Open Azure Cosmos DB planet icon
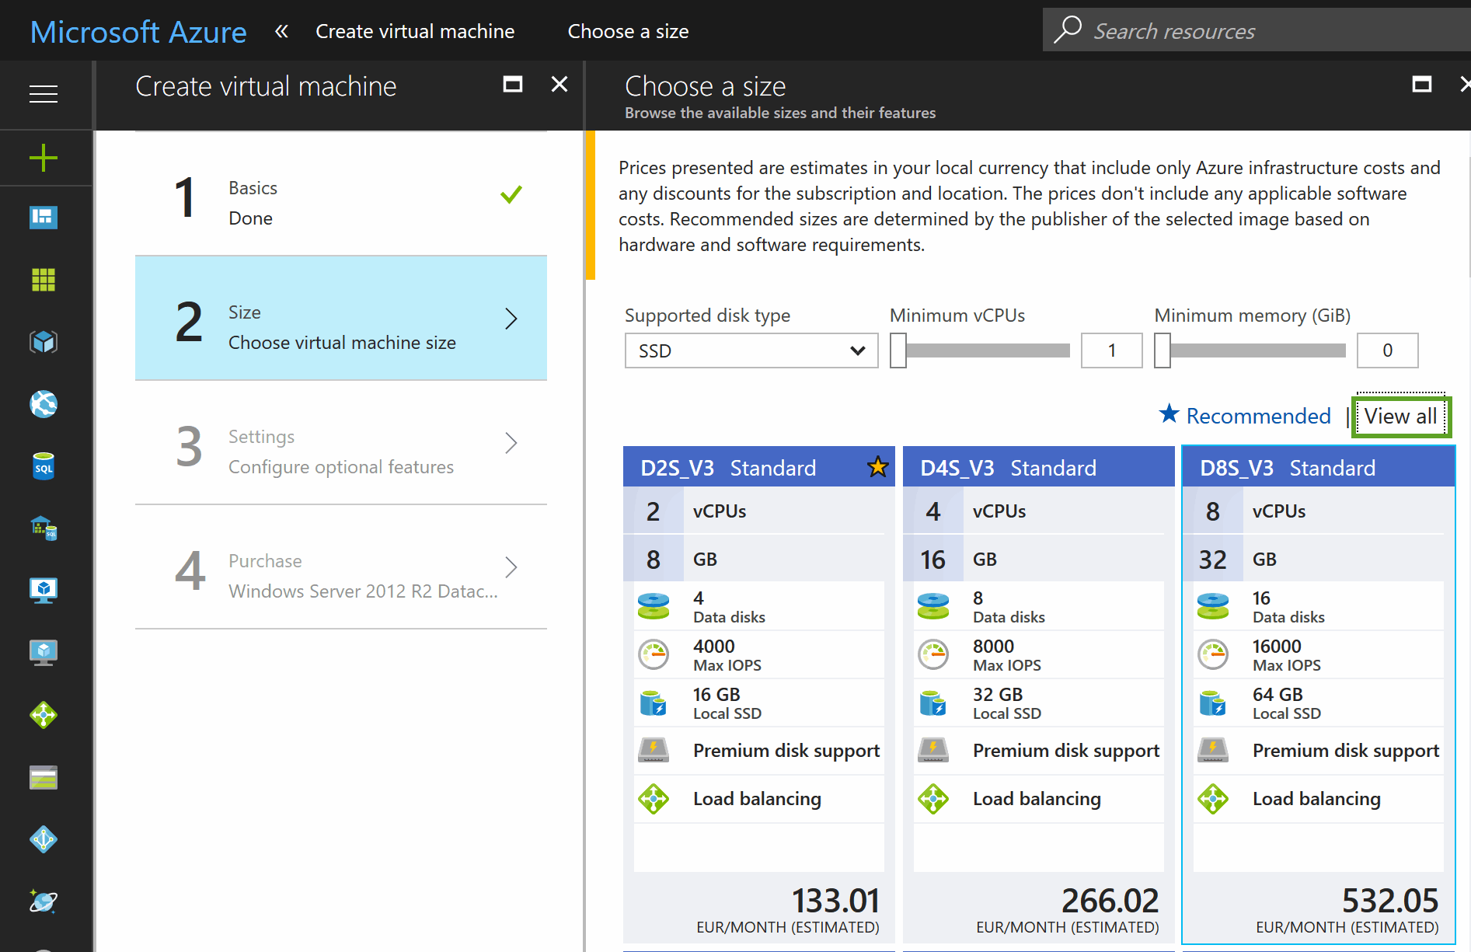This screenshot has width=1471, height=952. pos(44,901)
